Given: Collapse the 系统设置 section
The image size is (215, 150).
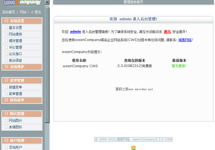Looking at the screenshot, I should 6,21.
